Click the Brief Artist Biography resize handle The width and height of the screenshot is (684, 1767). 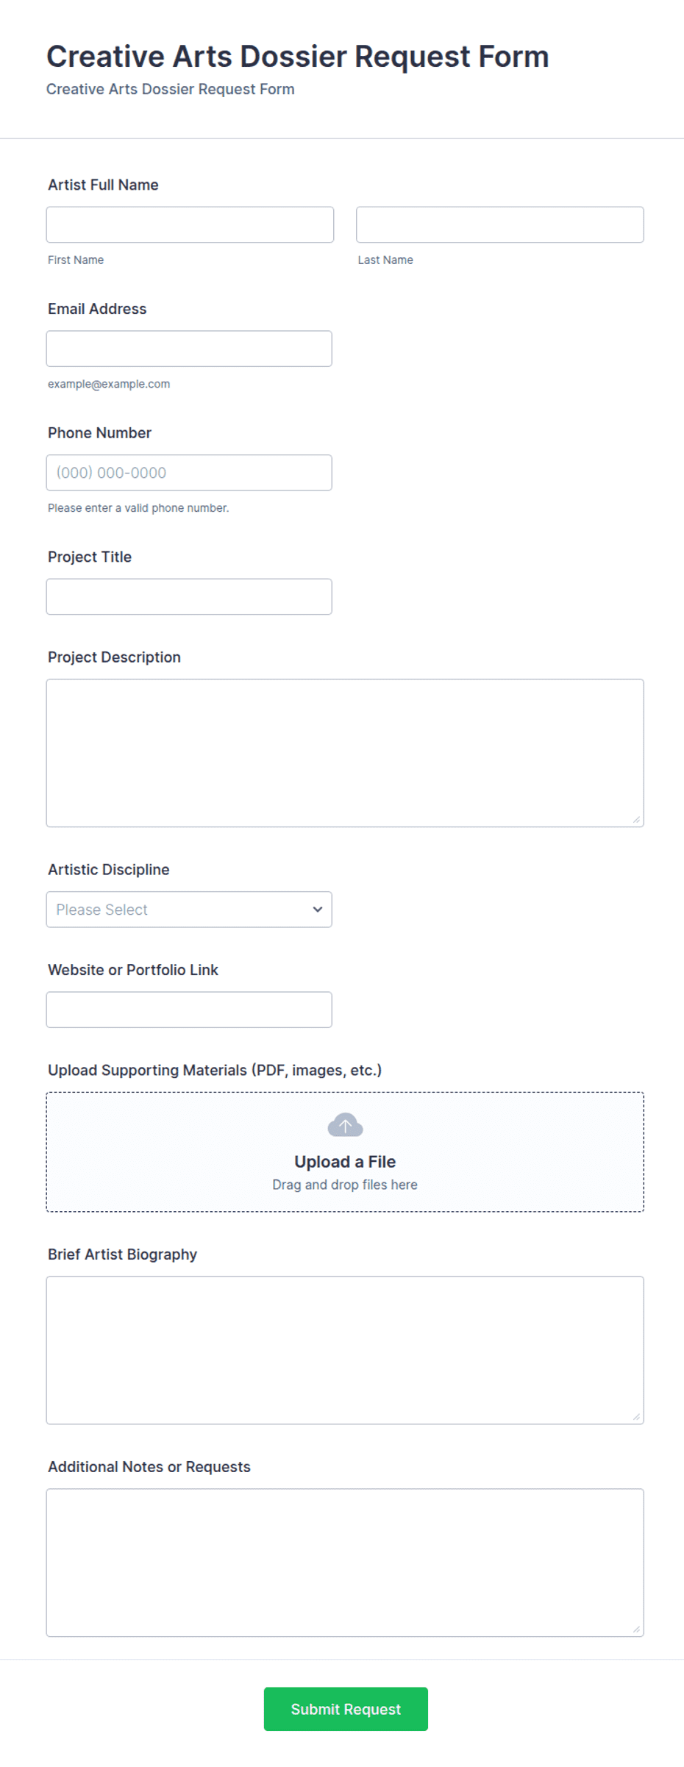coord(636,1416)
